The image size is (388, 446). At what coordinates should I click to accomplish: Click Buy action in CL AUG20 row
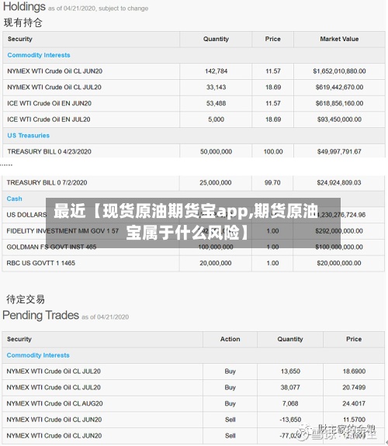[x=230, y=403]
